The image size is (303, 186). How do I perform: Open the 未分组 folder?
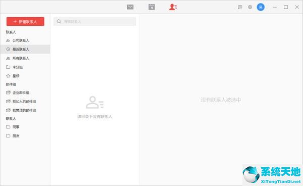[25, 67]
